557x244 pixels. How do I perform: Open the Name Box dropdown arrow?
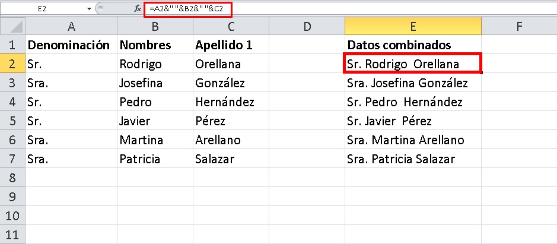pyautogui.click(x=90, y=9)
